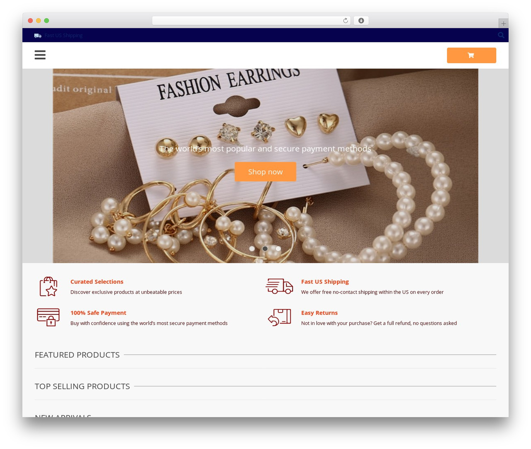
Task: Click the full refund returns description
Action: (379, 323)
